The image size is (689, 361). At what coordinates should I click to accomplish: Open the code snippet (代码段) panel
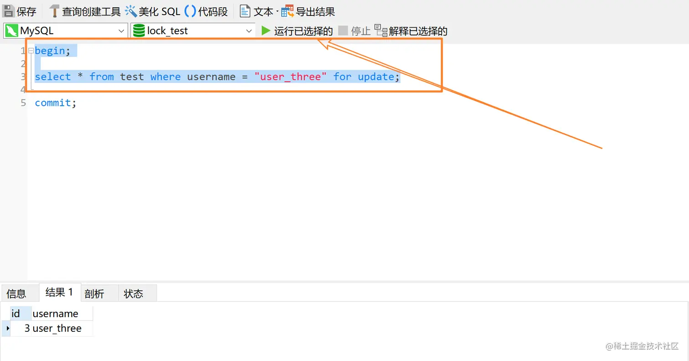point(206,11)
